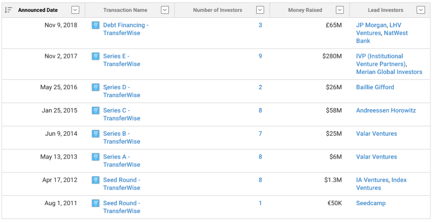Open the Announced Date column dropdown

[75, 10]
